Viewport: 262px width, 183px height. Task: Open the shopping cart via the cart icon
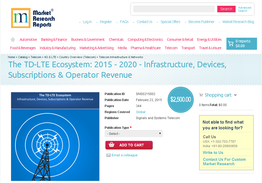tap(231, 43)
